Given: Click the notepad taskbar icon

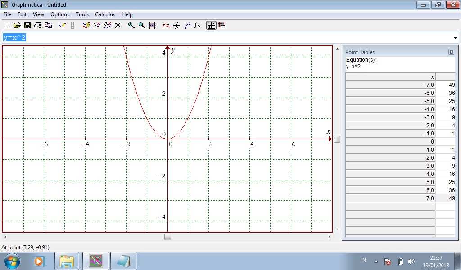Looking at the screenshot, I should [124, 261].
